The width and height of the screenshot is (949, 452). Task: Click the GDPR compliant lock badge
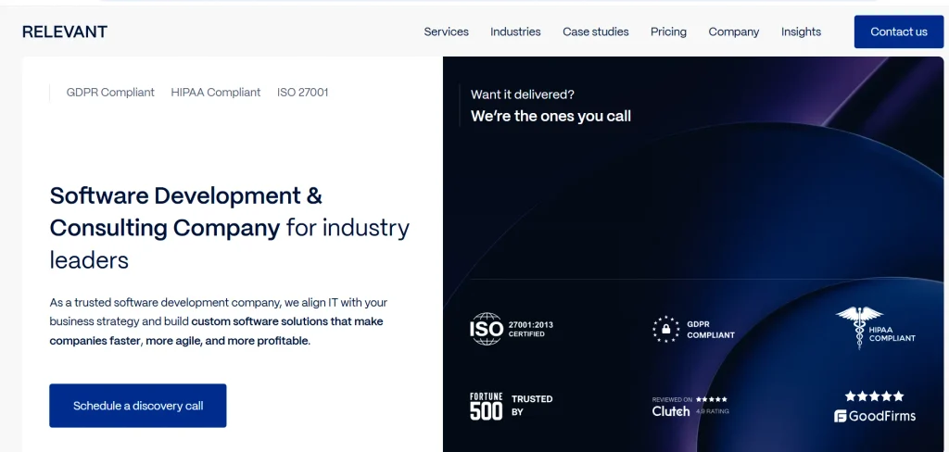[693, 329]
